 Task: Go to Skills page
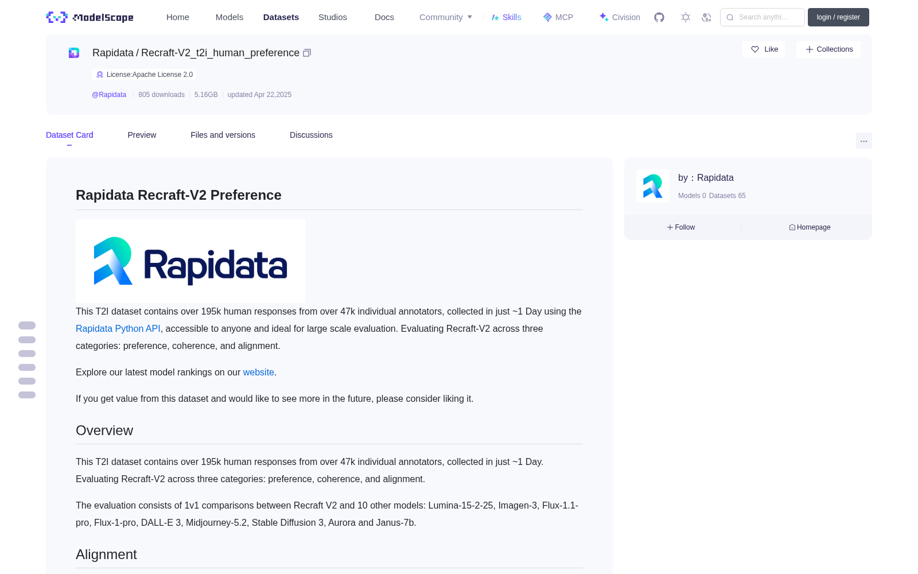506,17
